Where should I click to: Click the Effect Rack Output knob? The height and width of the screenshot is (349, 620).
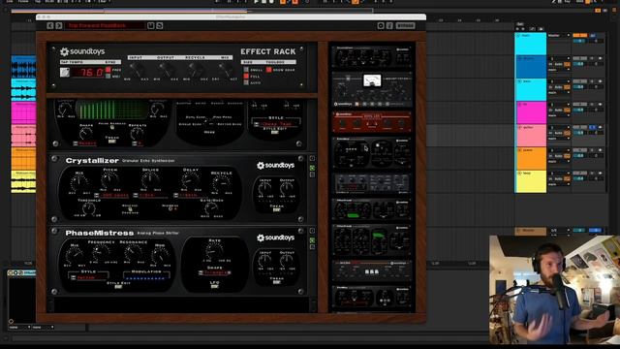[166, 70]
